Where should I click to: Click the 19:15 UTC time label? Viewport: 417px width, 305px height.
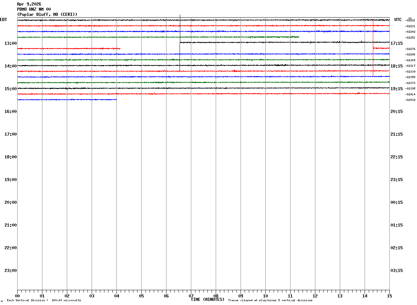pyautogui.click(x=397, y=89)
